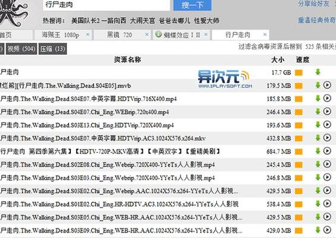Play the 432.8 MB S04E07 mkv file
The height and width of the screenshot is (238, 336).
[x=327, y=137]
